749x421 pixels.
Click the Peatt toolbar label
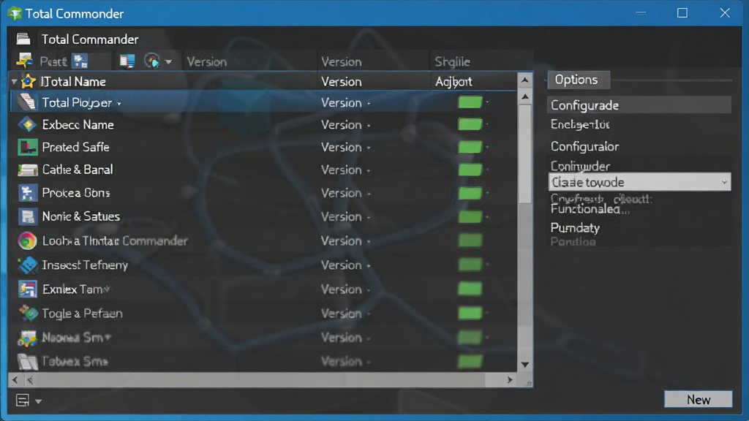(53, 61)
